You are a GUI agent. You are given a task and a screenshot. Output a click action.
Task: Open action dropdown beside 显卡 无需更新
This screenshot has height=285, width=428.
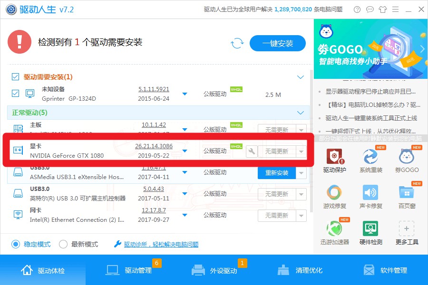[301, 152]
